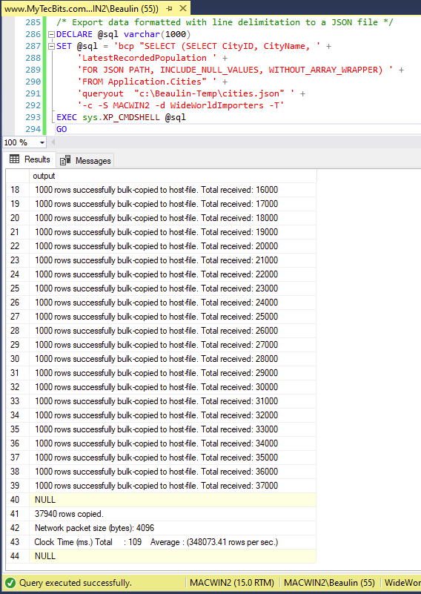Click the horizontal scrollbar left arrow

53,142
